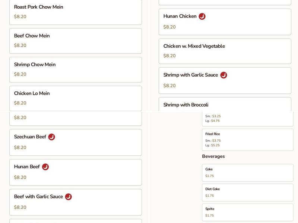Click the Hunan Chicken dish name
The height and width of the screenshot is (223, 298).
pos(180,16)
